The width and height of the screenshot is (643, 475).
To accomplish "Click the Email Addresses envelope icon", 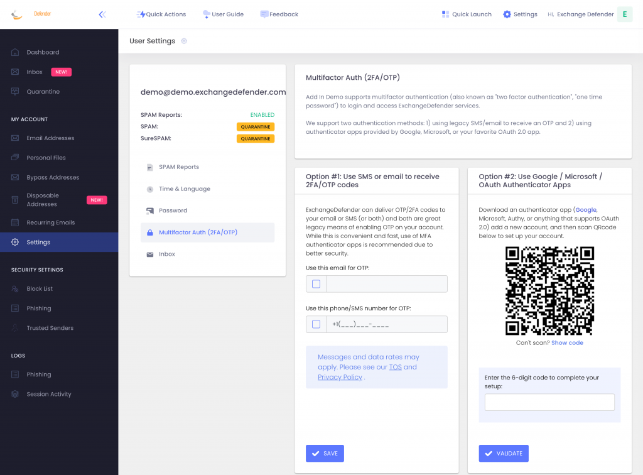I will [x=15, y=138].
